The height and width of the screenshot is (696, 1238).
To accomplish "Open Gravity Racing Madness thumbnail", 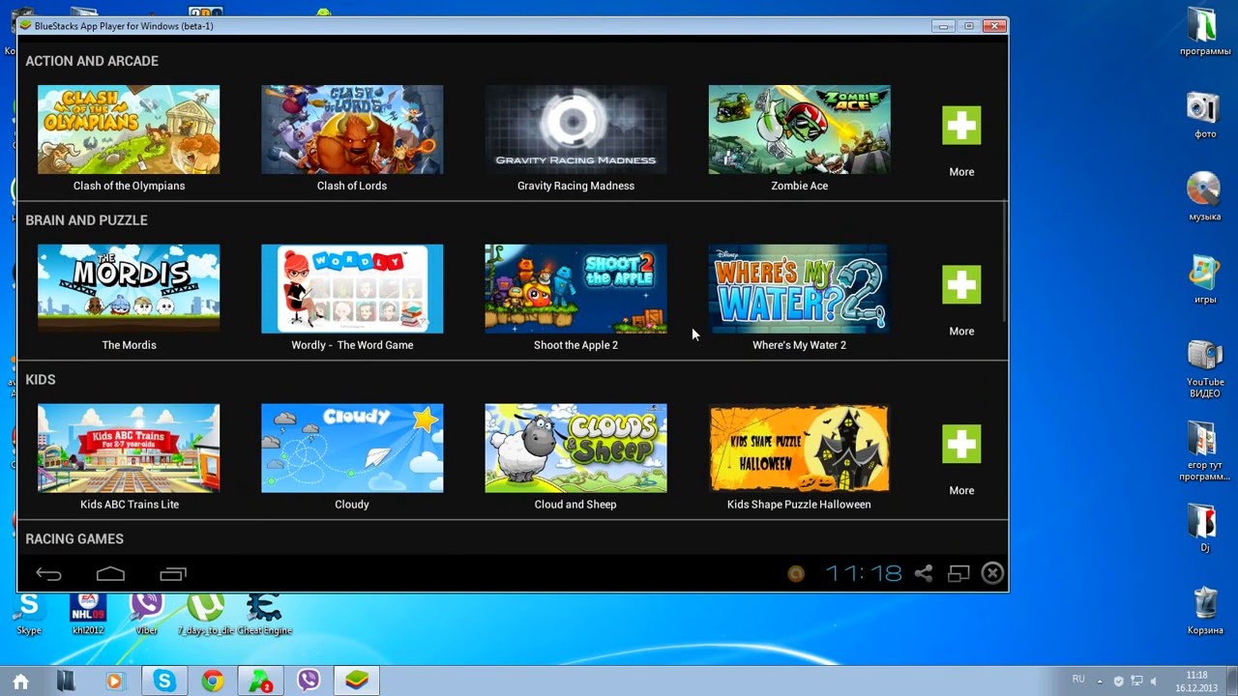I will [x=575, y=130].
